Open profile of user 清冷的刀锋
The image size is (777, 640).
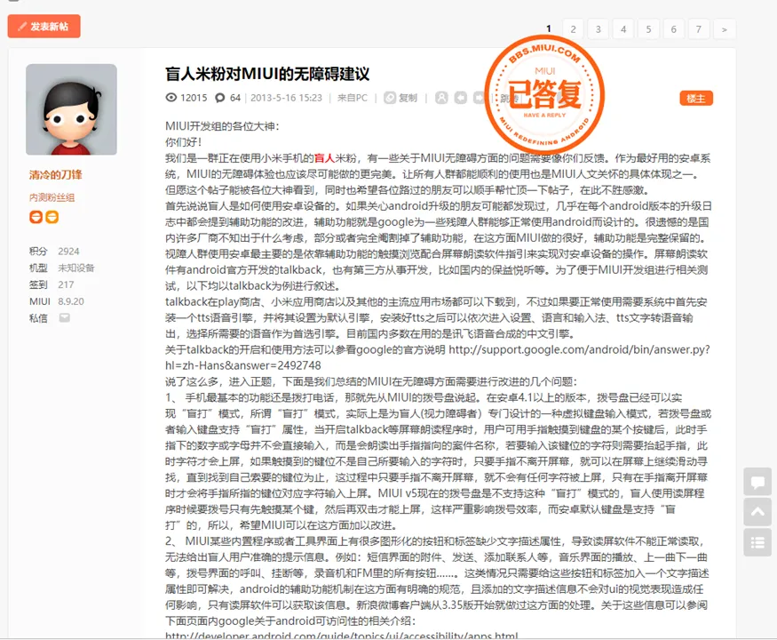coord(55,174)
